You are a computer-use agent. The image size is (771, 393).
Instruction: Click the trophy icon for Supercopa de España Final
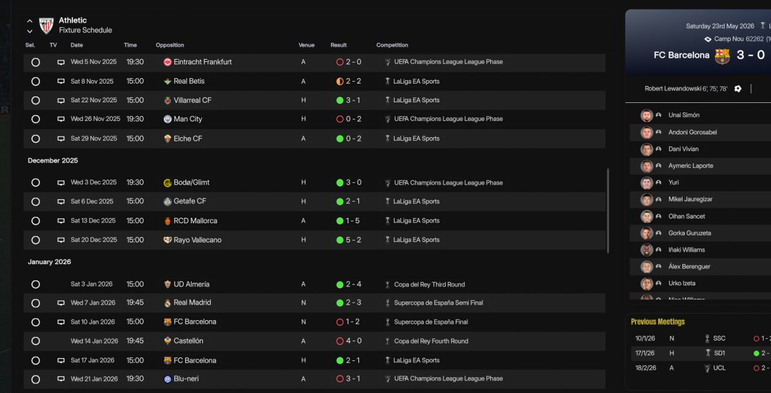(387, 322)
